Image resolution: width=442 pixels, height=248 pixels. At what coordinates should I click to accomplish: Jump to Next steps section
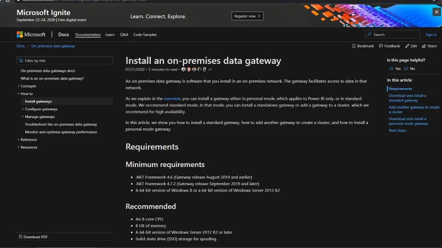click(397, 130)
